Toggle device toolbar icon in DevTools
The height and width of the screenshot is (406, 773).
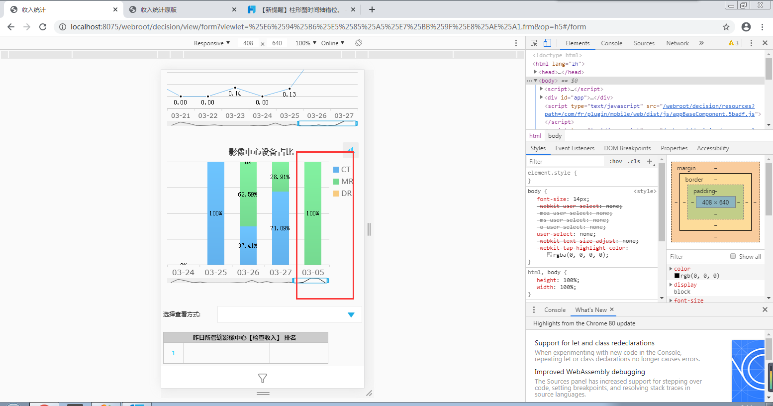click(x=547, y=43)
